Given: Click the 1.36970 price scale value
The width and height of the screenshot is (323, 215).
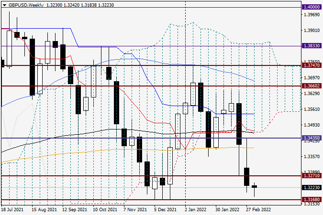Looking at the screenshot, I should [312, 78].
